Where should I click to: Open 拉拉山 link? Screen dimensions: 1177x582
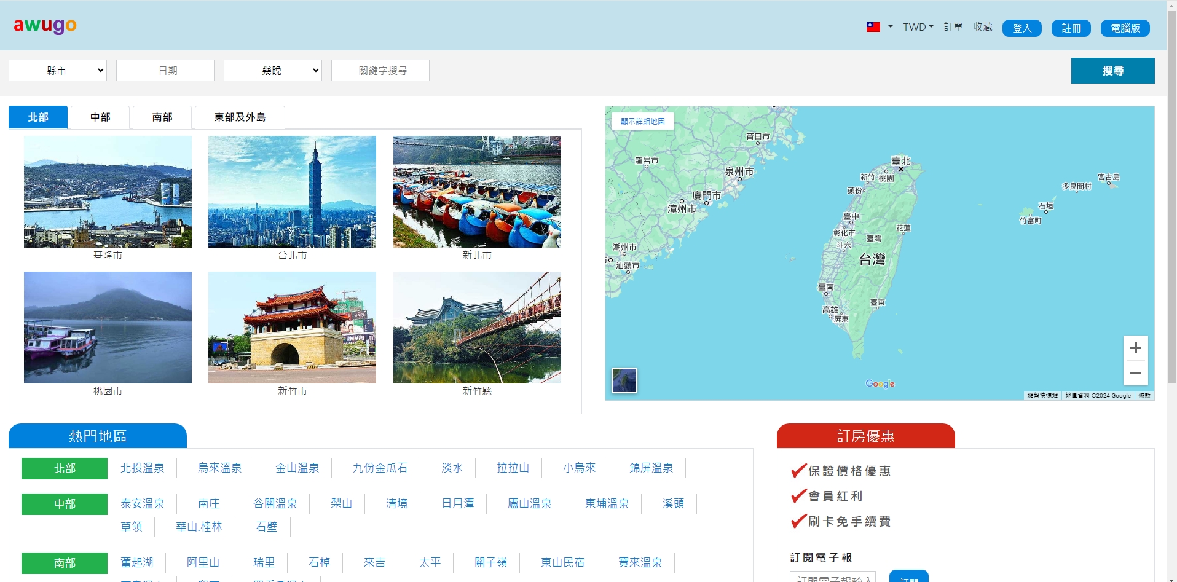point(513,468)
